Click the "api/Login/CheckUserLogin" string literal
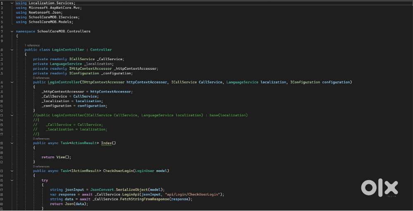The width and height of the screenshot is (413, 211). pyautogui.click(x=193, y=194)
